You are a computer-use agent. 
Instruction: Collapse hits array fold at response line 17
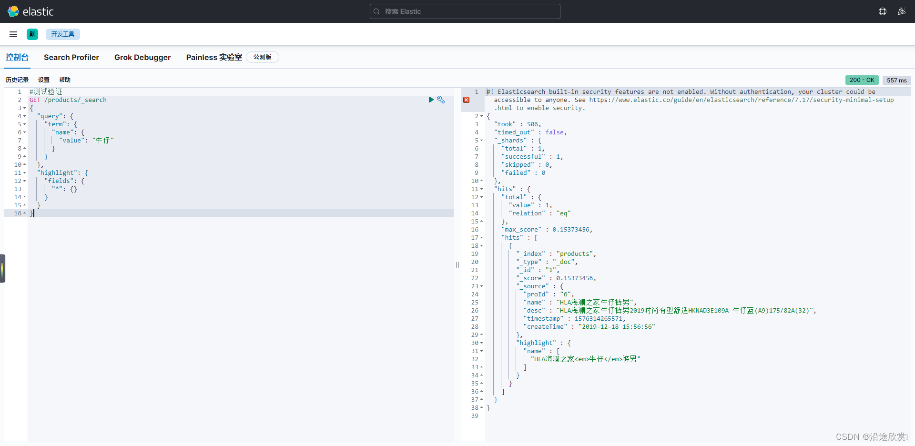click(482, 238)
